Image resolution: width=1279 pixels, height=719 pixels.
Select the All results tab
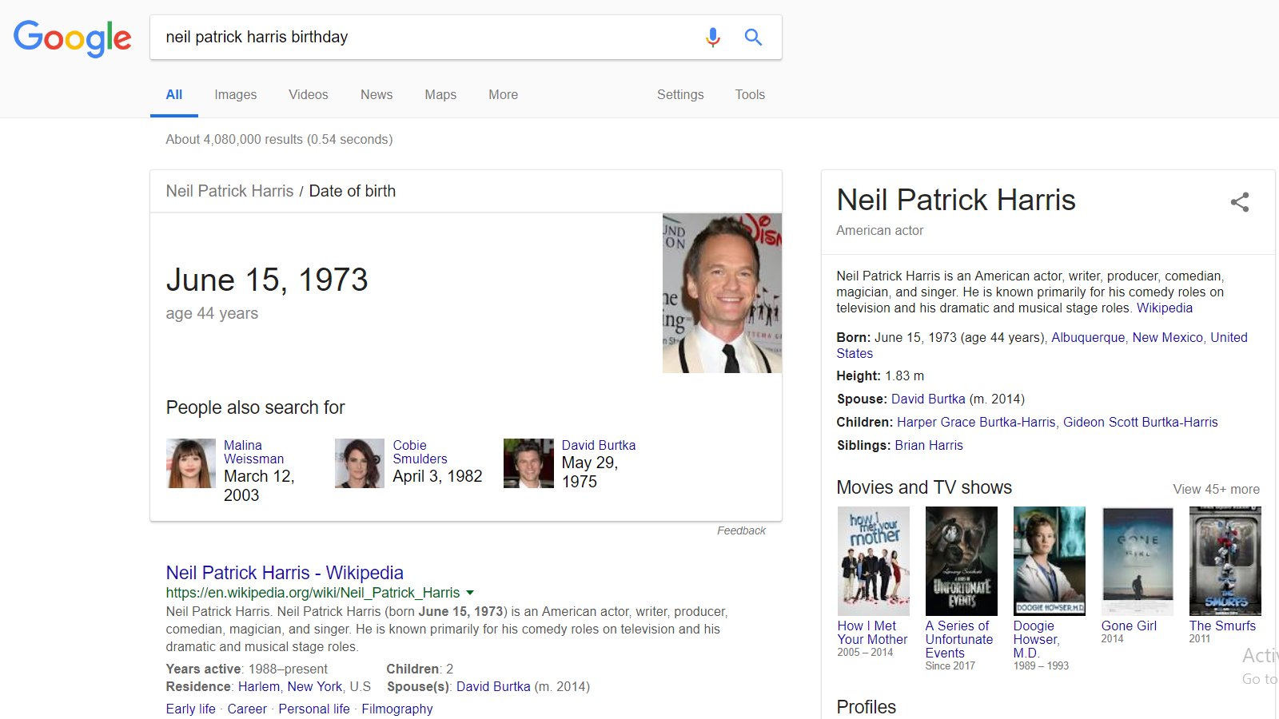tap(174, 94)
